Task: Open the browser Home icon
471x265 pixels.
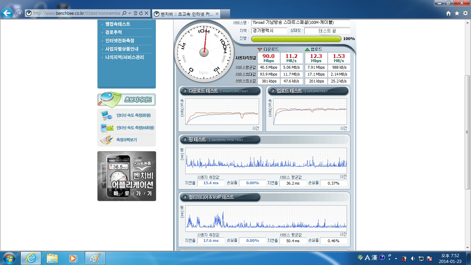Action: pos(448,13)
